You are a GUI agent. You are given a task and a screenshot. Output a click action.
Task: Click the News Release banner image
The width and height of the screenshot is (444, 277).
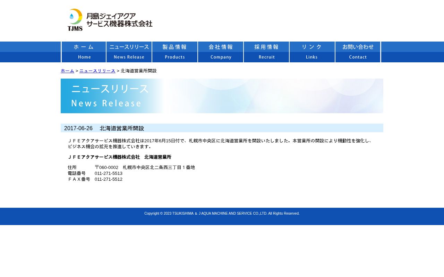[x=222, y=96]
